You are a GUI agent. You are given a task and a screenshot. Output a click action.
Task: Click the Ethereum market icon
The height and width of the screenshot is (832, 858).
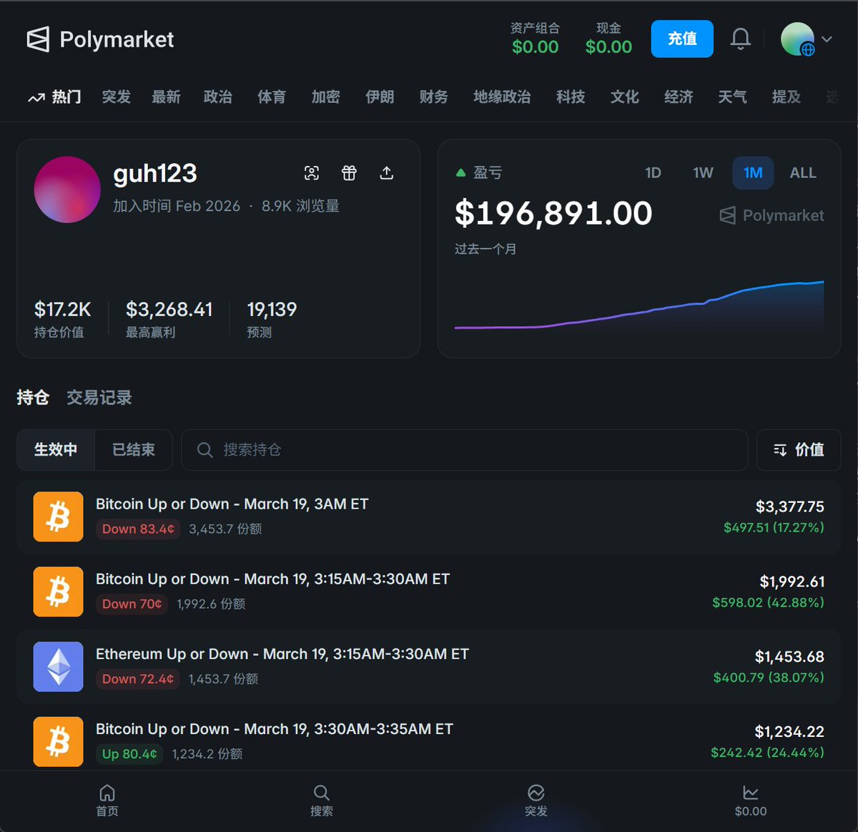click(58, 667)
